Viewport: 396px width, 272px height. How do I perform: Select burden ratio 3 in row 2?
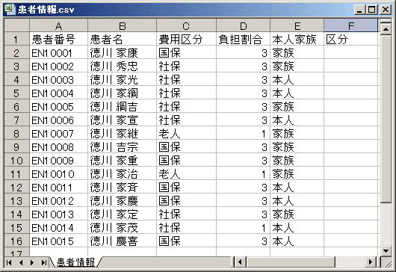tap(244, 53)
